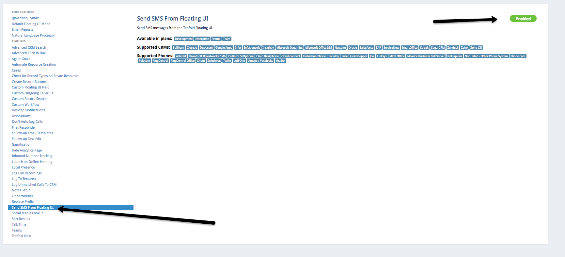Open Log Unmatched Calls To CRM
Viewport: 565px width, 257px height.
pos(34,185)
